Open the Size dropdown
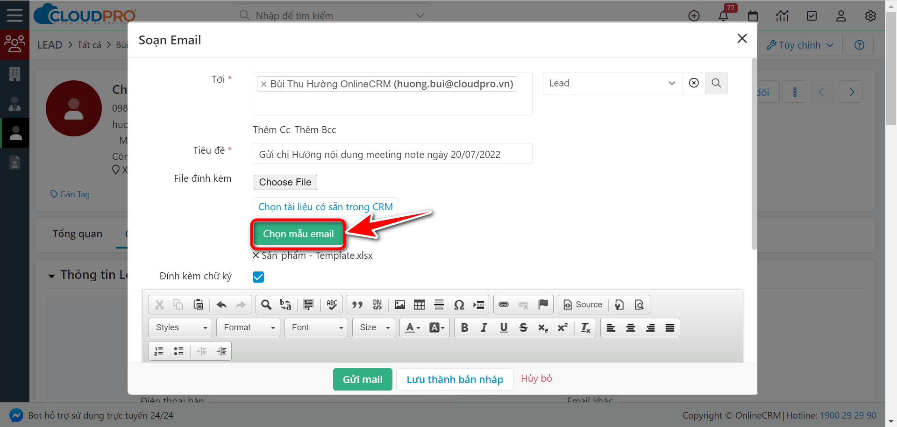 click(374, 327)
